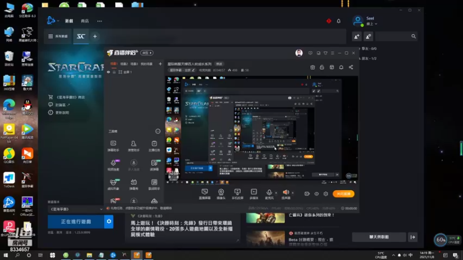
Task: Click the bell icon in stream header
Action: [341, 67]
